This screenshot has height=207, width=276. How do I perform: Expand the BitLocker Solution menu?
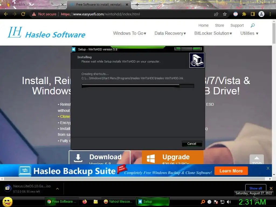point(213,33)
